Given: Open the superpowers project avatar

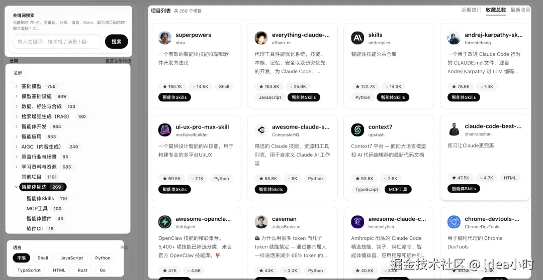Looking at the screenshot, I should pos(165,38).
